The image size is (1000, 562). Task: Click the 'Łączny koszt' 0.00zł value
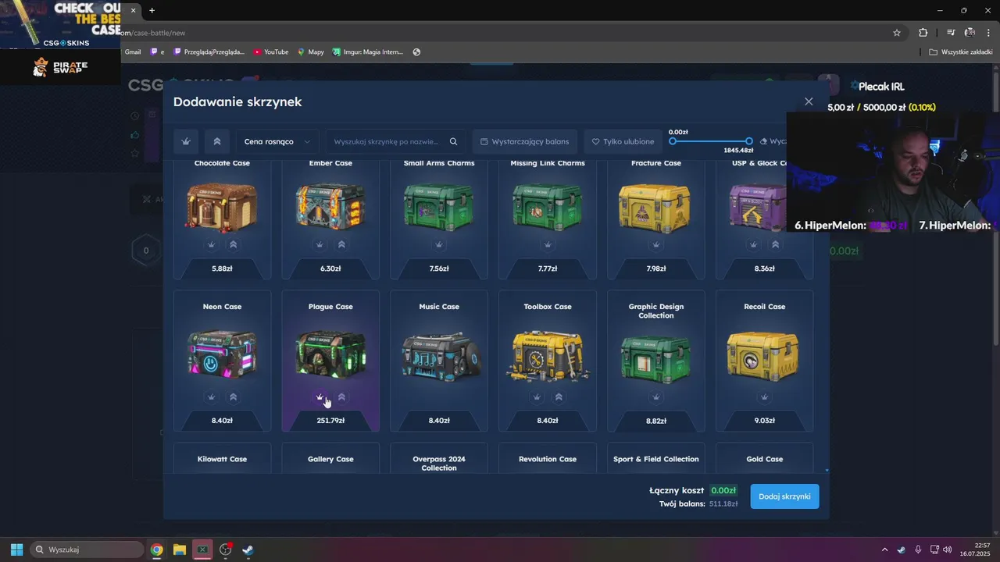[723, 490]
